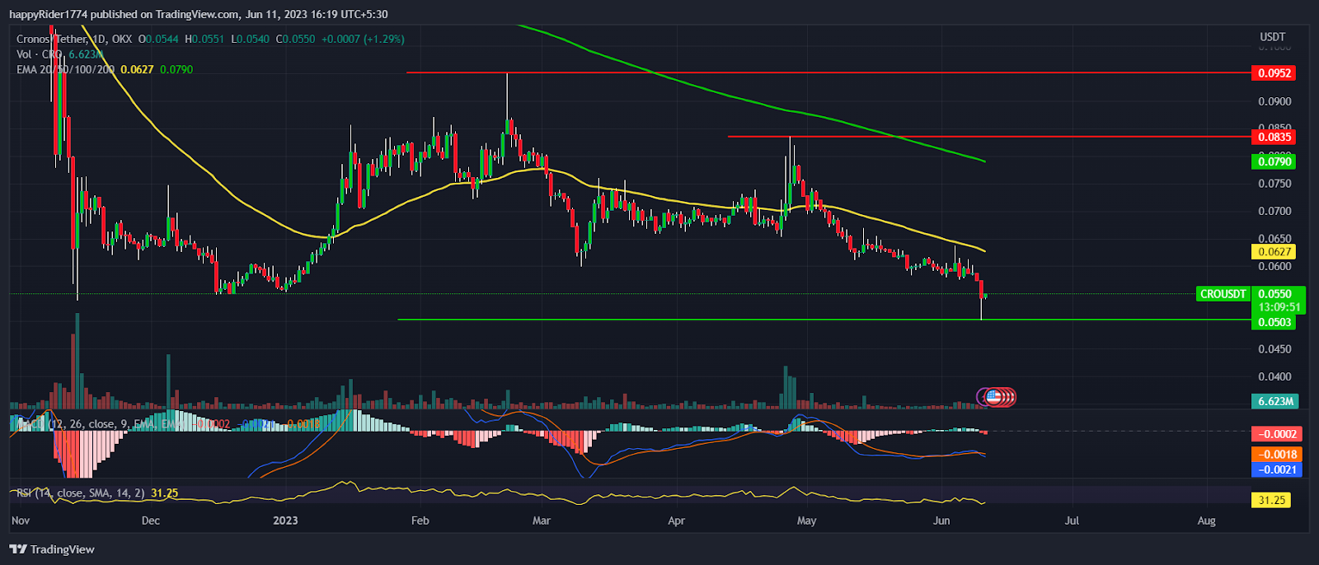Select the green horizontal support line at 0.0503

(x=824, y=320)
